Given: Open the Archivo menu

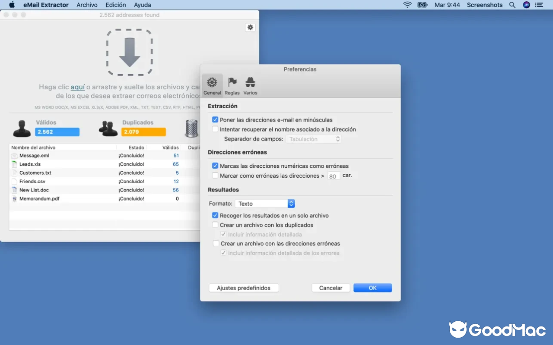Looking at the screenshot, I should (x=87, y=5).
